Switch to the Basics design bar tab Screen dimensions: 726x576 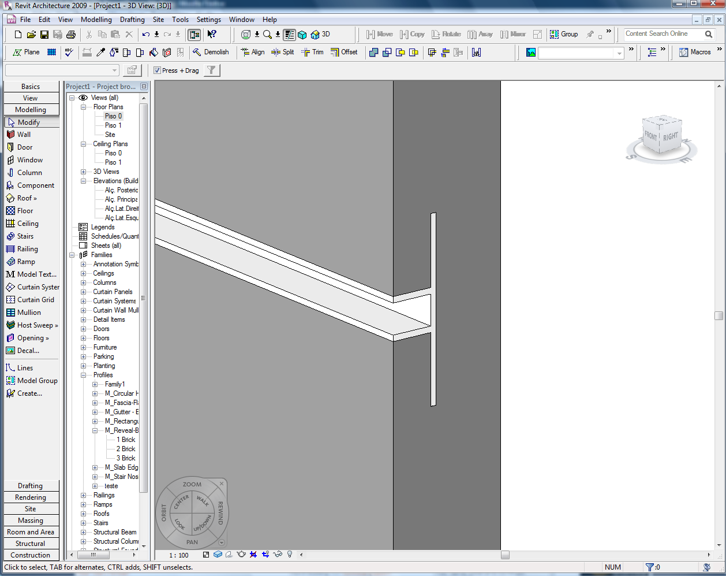[x=31, y=87]
